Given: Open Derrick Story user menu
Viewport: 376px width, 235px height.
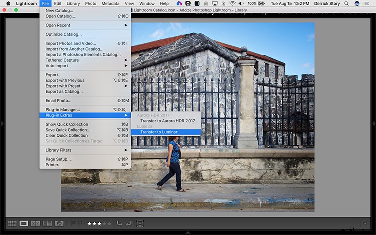Looking at the screenshot, I should (x=327, y=3).
